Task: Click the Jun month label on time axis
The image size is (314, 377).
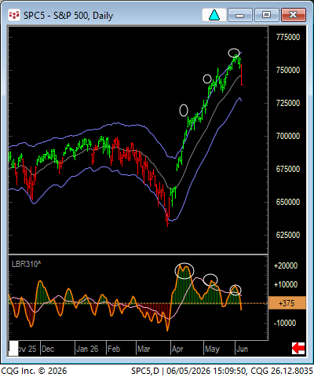Action: (242, 349)
